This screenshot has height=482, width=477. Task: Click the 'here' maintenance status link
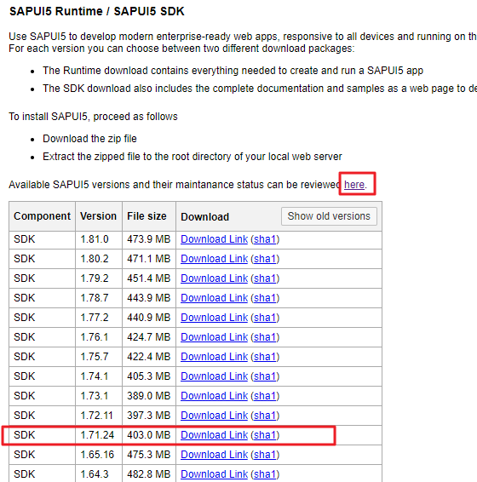(354, 185)
